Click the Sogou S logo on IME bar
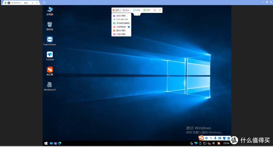Image resolution: width=273 pixels, height=147 pixels. 201,138
